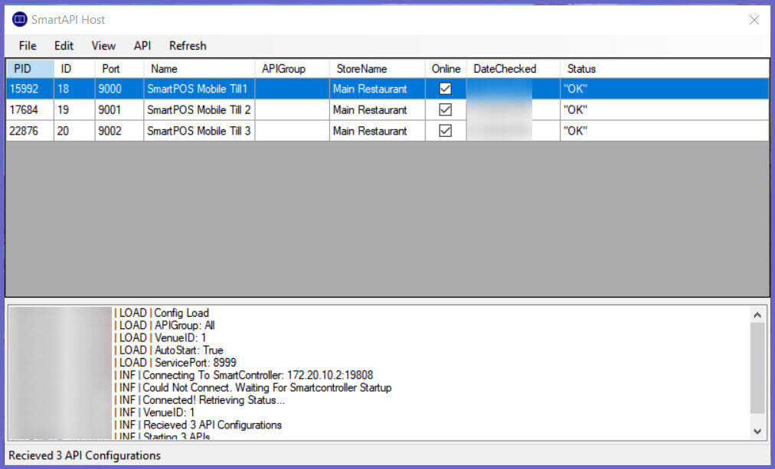Click the LOAD "VenueID: 1" log line
Screen dimensions: 775x469
coord(160,337)
